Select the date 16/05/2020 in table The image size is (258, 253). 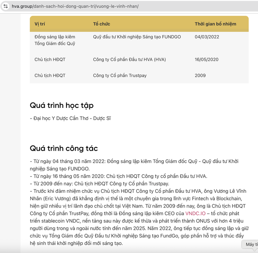pyautogui.click(x=207, y=59)
